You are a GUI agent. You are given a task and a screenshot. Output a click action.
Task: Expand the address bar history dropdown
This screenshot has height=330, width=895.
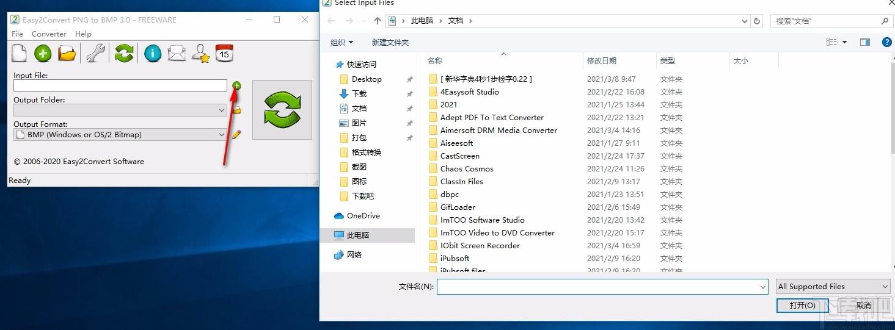point(744,21)
